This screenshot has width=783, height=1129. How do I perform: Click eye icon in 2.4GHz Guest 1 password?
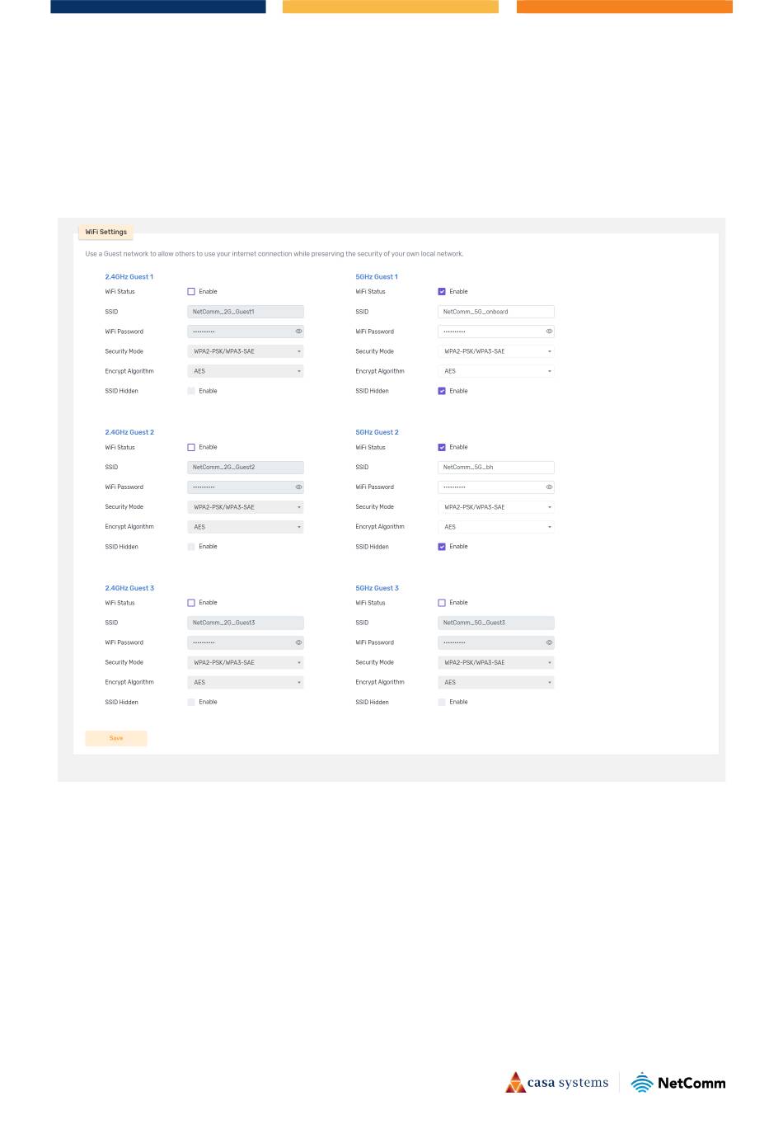(298, 332)
